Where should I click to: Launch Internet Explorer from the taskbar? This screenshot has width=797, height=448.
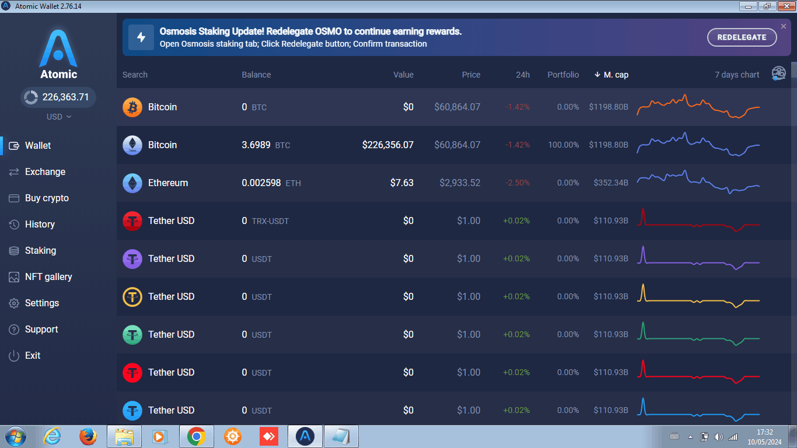(52, 436)
